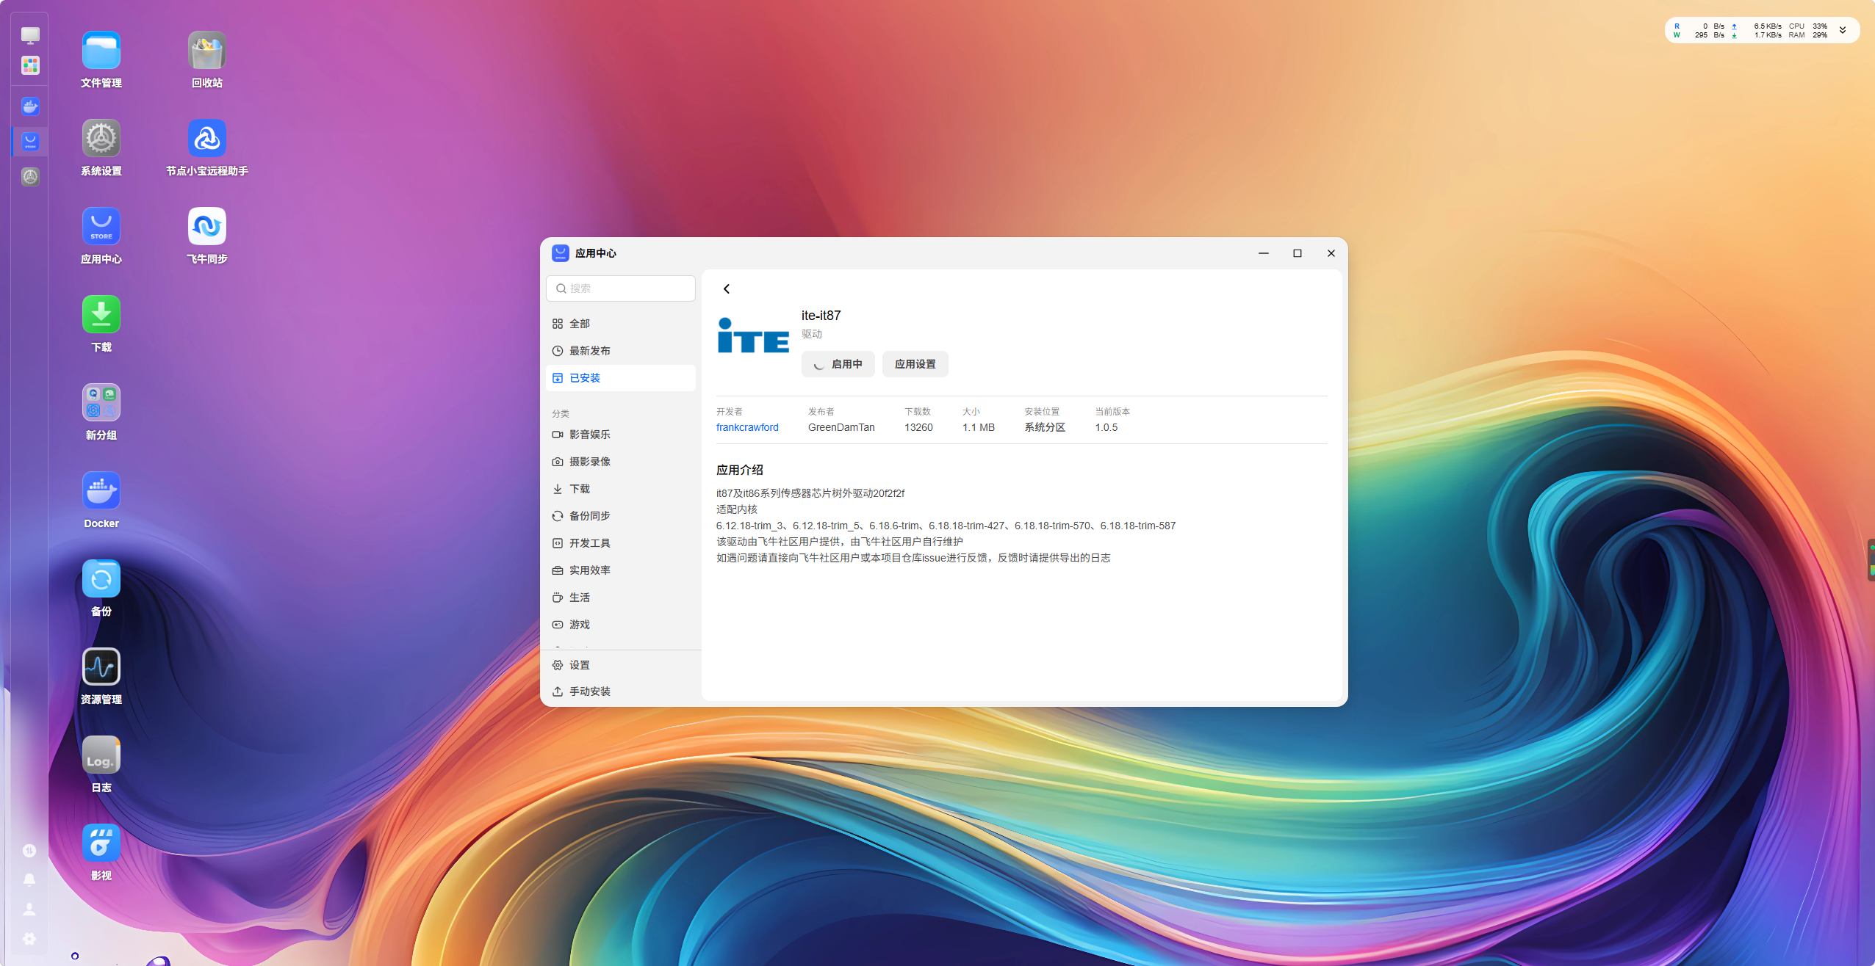The height and width of the screenshot is (966, 1875).
Task: Open the 开发工具 category
Action: (621, 543)
